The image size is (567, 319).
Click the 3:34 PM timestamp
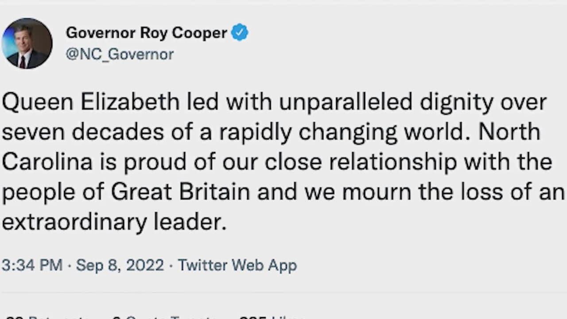pos(32,265)
